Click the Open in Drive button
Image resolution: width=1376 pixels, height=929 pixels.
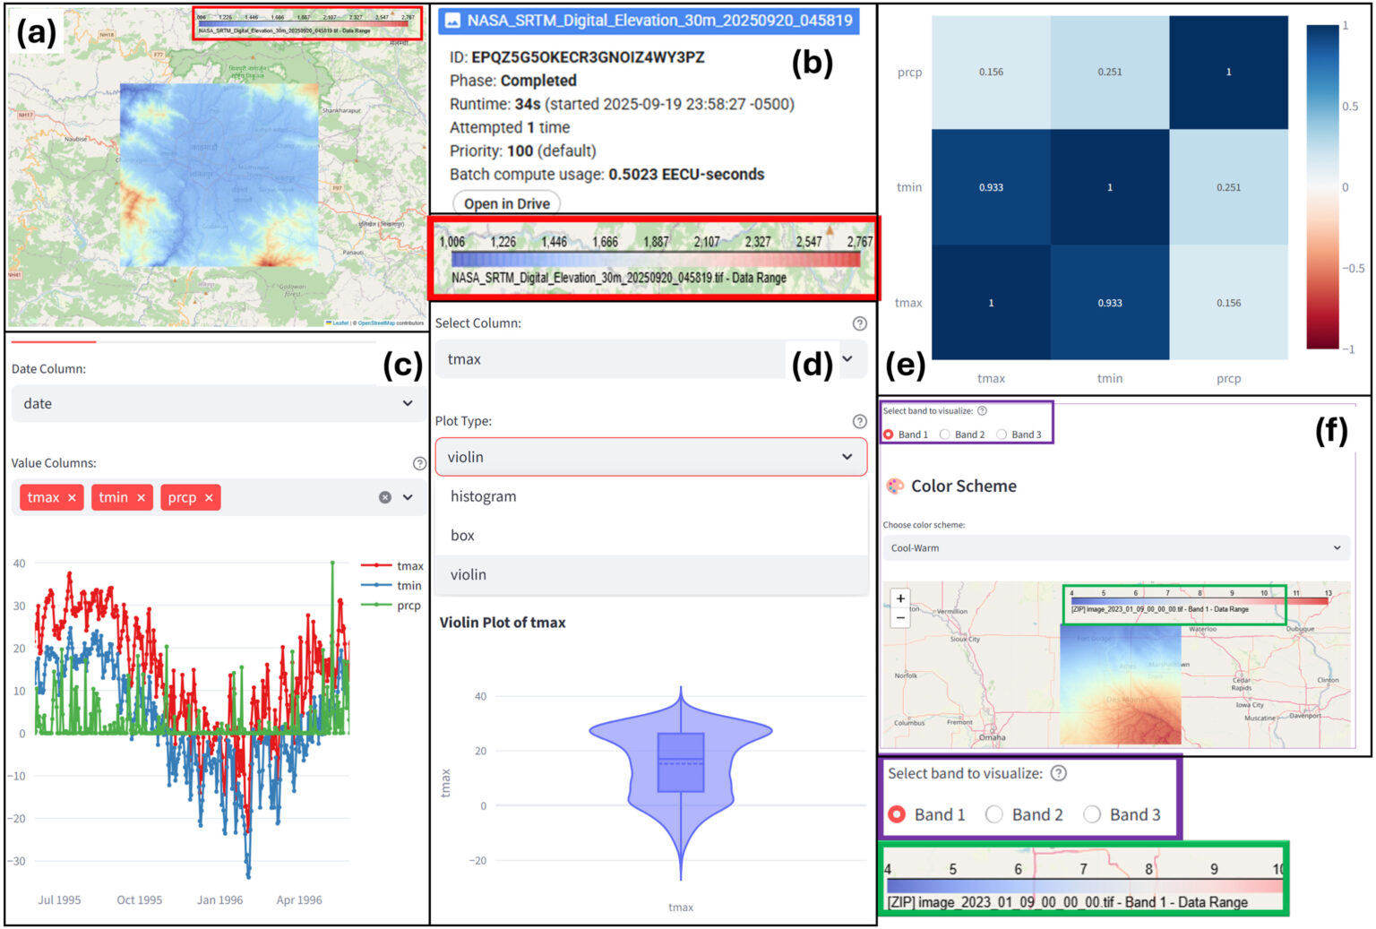(507, 203)
